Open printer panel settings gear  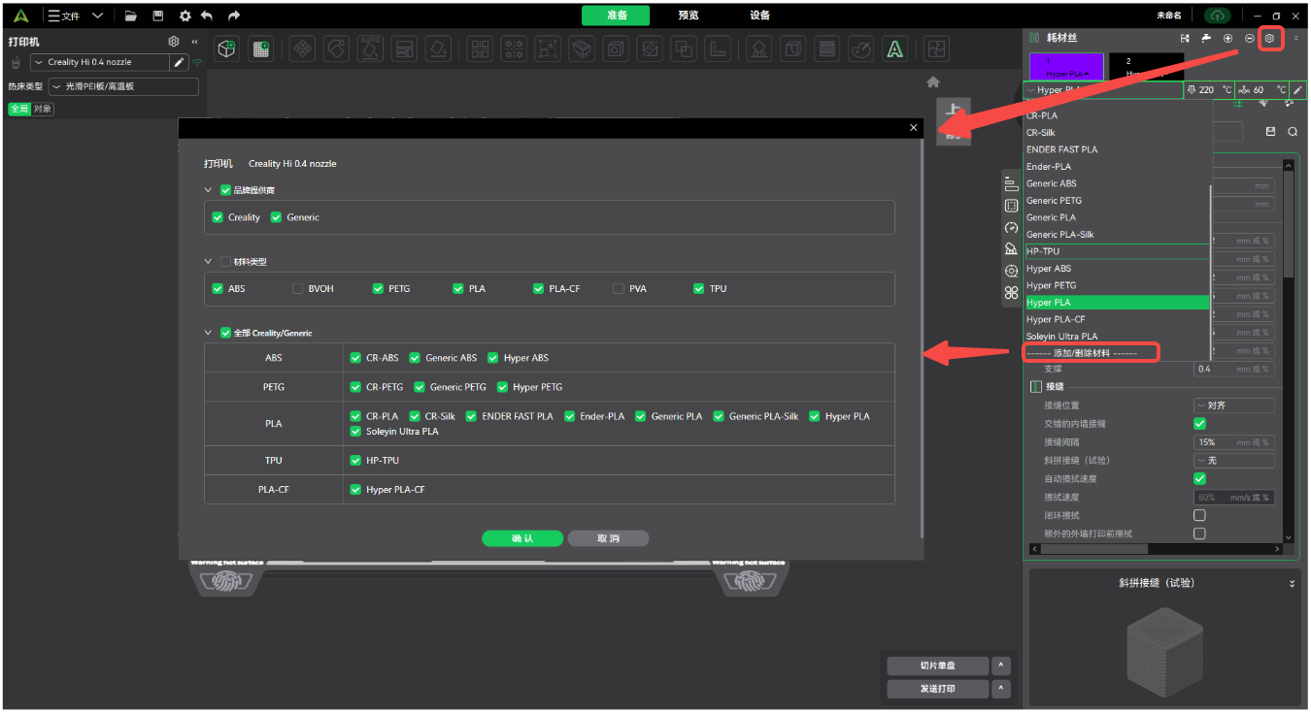pyautogui.click(x=174, y=42)
